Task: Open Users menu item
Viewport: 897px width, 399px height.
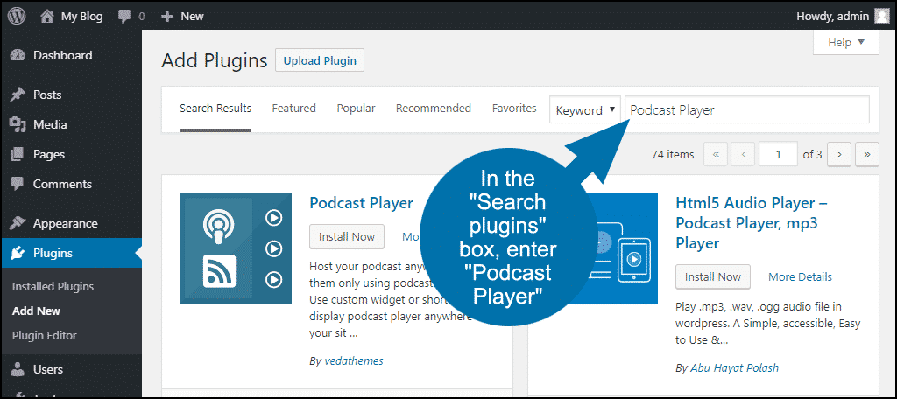Action: [x=71, y=369]
